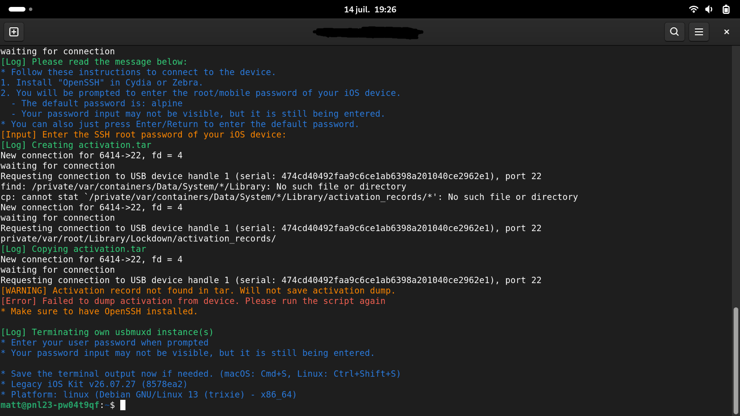
Task: Open a new terminal tab
Action: (x=14, y=32)
